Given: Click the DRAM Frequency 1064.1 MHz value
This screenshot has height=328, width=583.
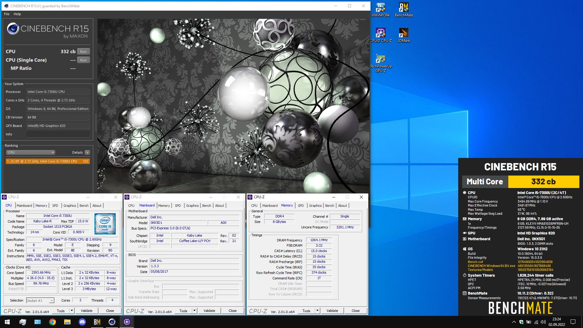Looking at the screenshot, I should pyautogui.click(x=319, y=240).
